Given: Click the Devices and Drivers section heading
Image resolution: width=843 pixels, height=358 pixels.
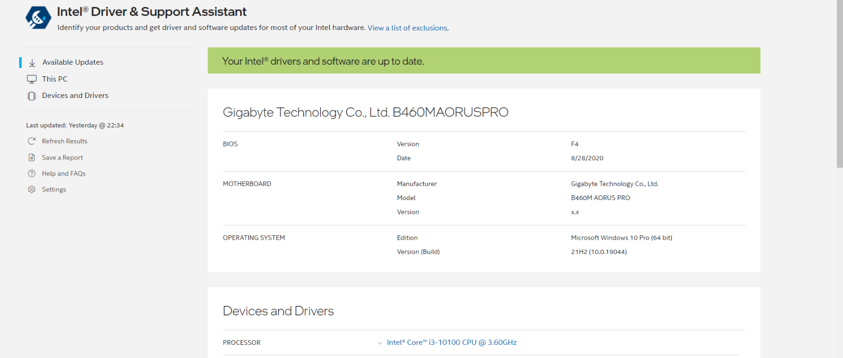Looking at the screenshot, I should click(x=278, y=311).
